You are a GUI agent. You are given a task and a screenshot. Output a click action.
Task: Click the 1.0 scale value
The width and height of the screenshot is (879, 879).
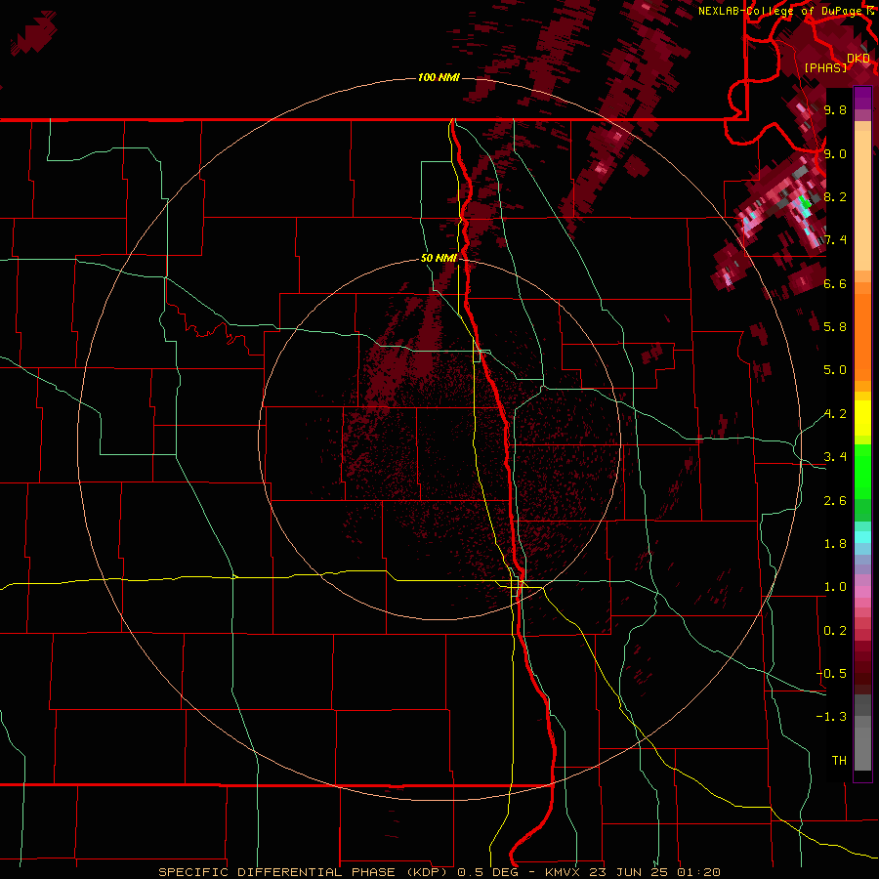(835, 587)
